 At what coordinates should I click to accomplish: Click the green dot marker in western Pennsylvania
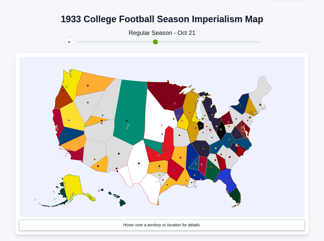click(x=221, y=129)
